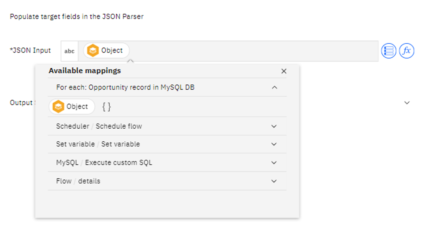Select the MySQL / Execute custom SQL label
Screen dimensions: 422x230
coord(104,163)
